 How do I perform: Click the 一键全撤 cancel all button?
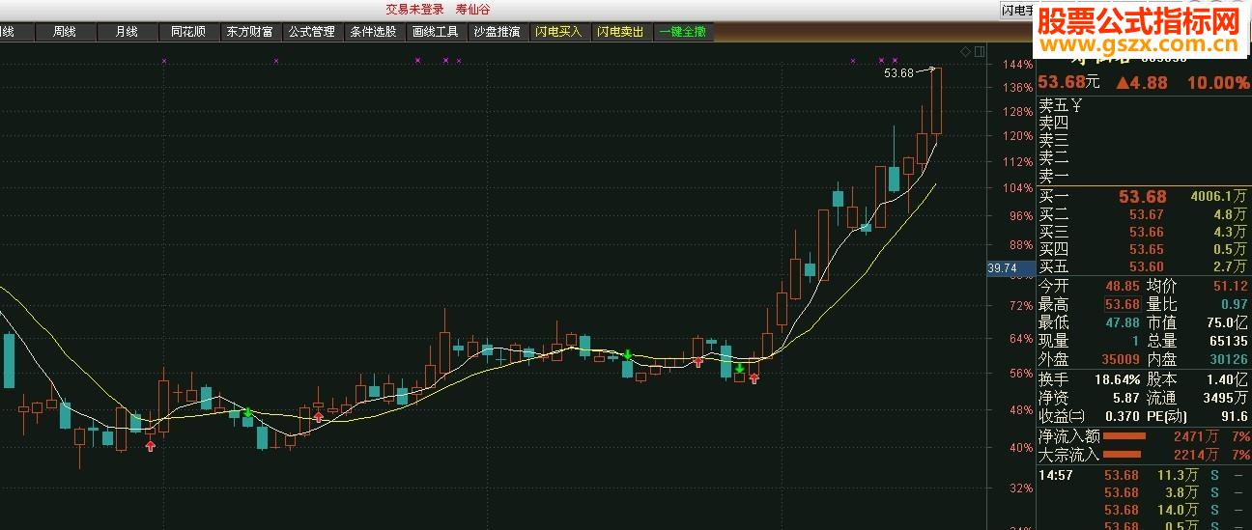pyautogui.click(x=682, y=32)
